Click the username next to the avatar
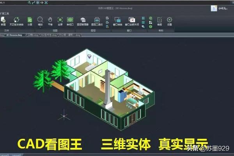 pyautogui.click(x=223, y=8)
